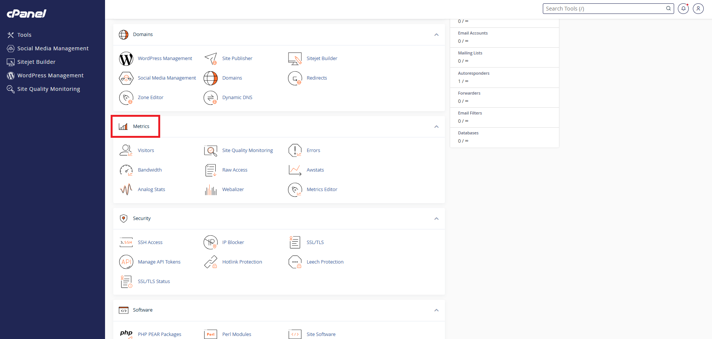712x339 pixels.
Task: Open the Domains globe icon tool
Action: [x=211, y=78]
